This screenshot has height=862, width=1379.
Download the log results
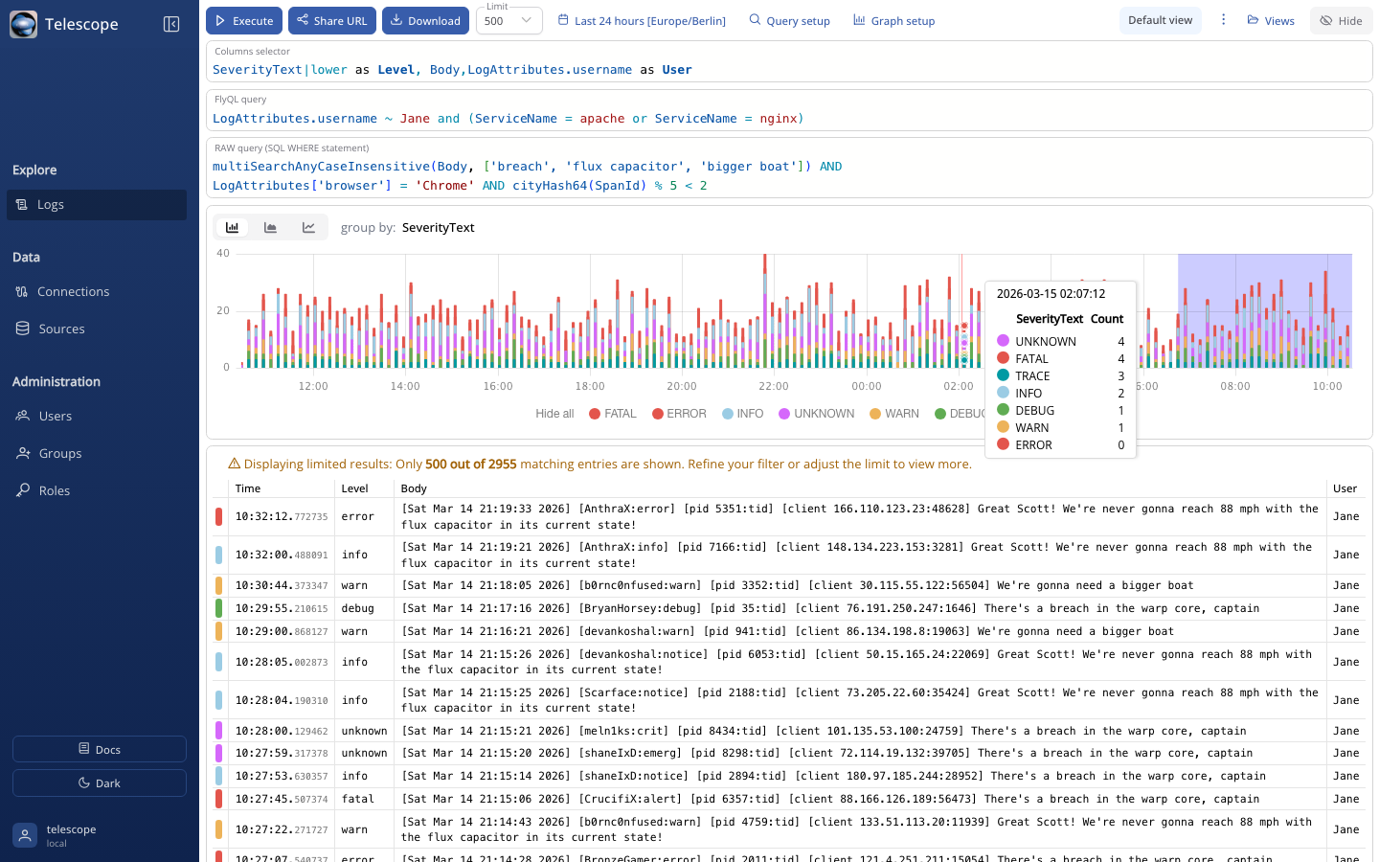(x=426, y=20)
